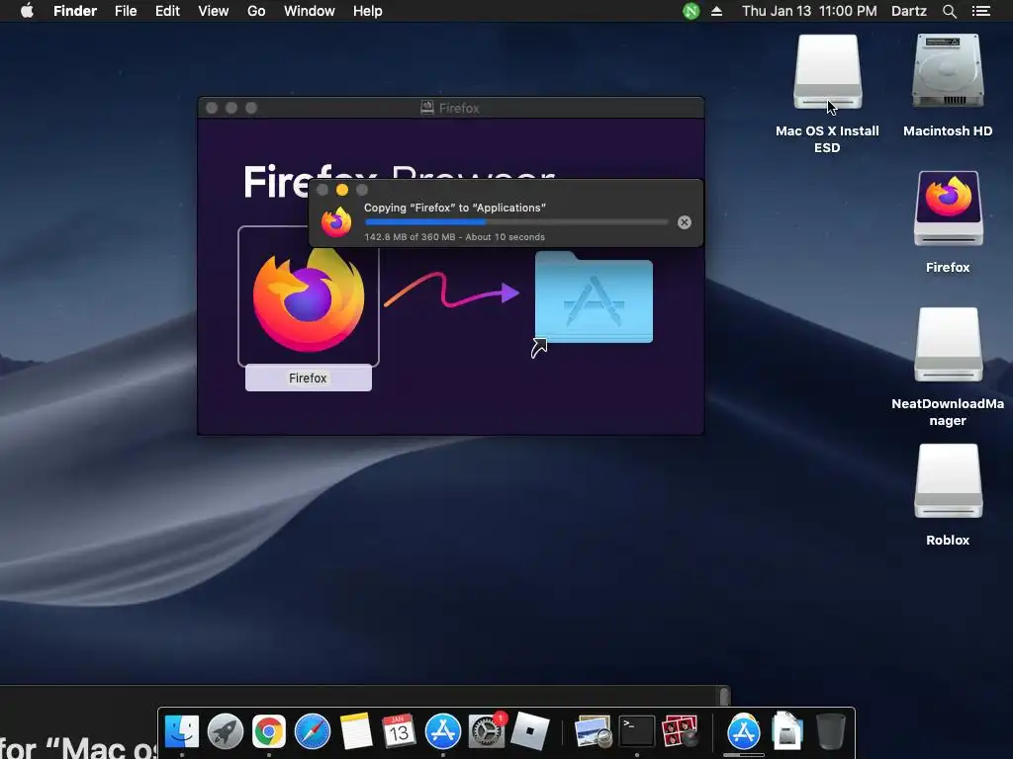The width and height of the screenshot is (1013, 759).
Task: Click scrollbar of the bottom background window
Action: click(724, 696)
